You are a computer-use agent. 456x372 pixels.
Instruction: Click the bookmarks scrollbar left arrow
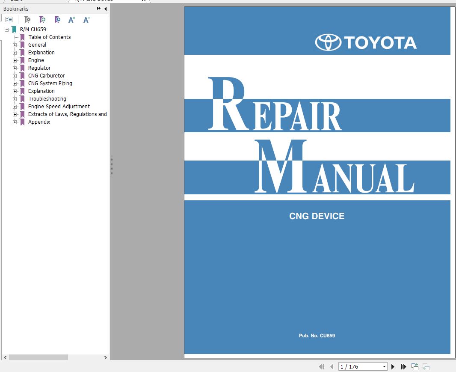pyautogui.click(x=5, y=357)
